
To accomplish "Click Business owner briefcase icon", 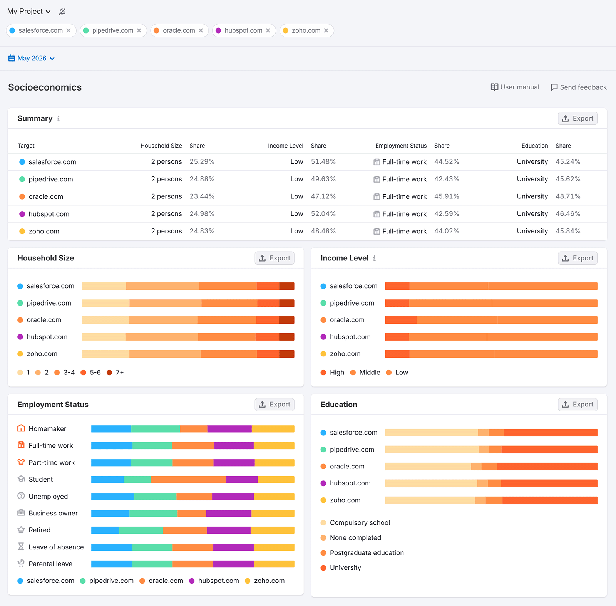I will coord(21,513).
